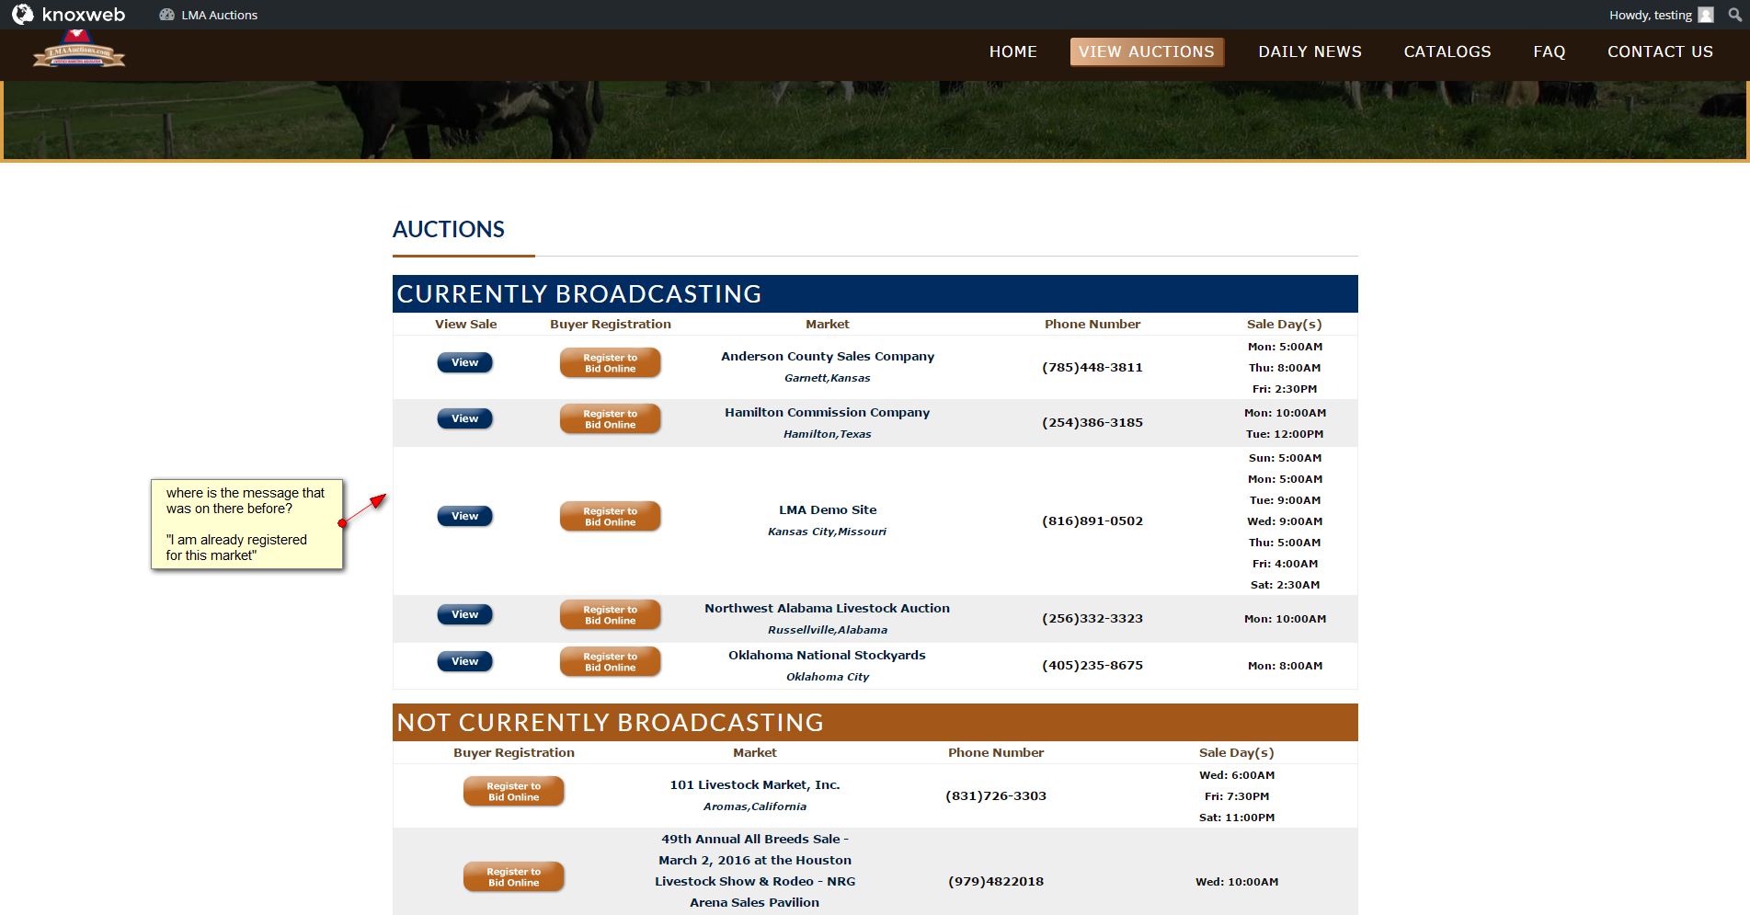Open the Howdy, testing account link

pyautogui.click(x=1651, y=15)
